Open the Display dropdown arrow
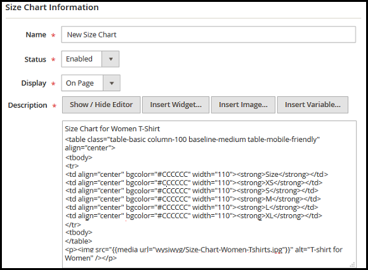The width and height of the screenshot is (368, 270). click(x=112, y=83)
